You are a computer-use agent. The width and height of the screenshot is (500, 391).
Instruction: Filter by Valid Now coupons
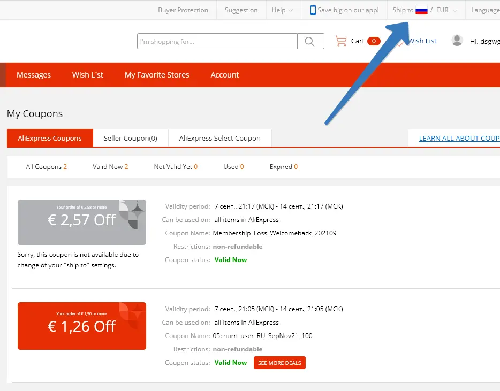110,167
